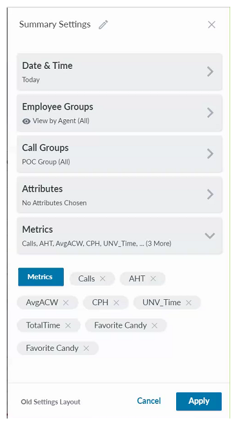Switch to Old Settings Layout
Viewport: 232px width, 424px height.
[x=50, y=402]
